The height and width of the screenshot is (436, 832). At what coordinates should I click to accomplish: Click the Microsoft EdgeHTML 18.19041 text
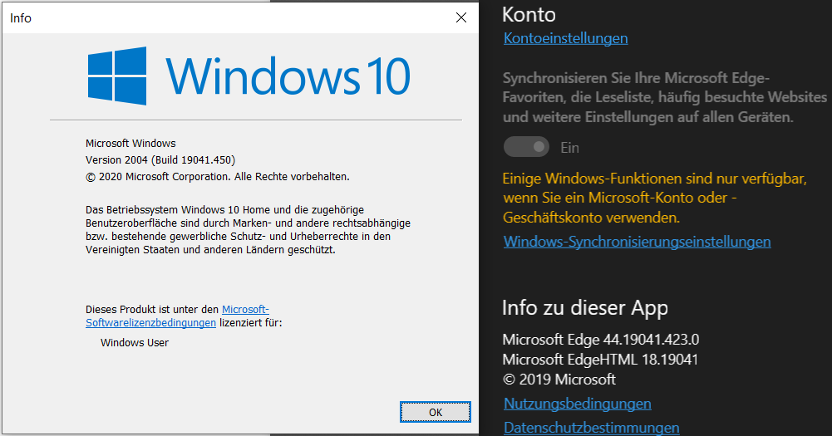pyautogui.click(x=600, y=360)
